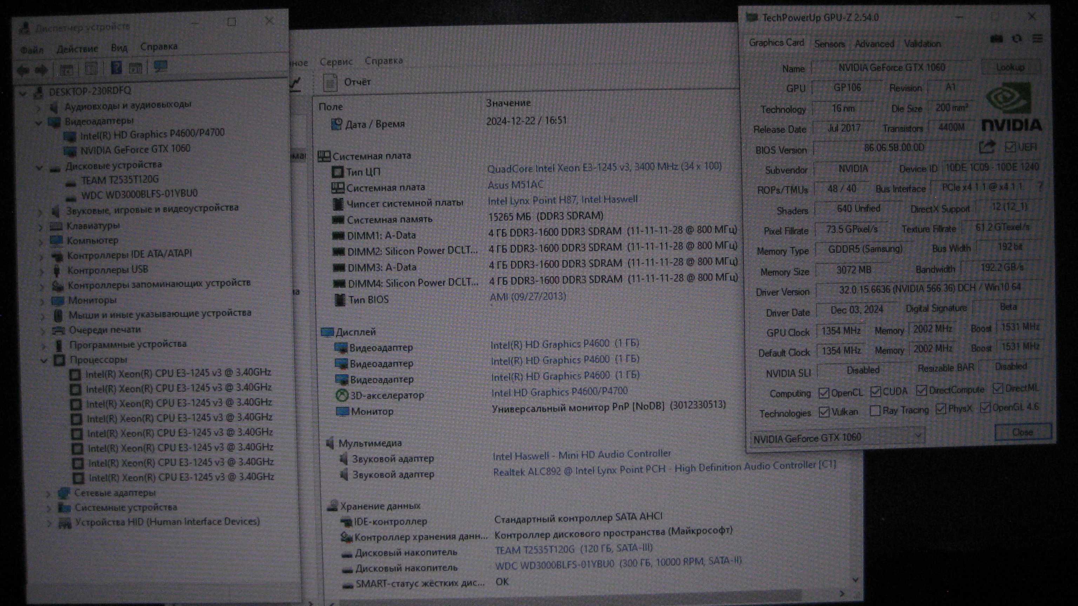This screenshot has height=606, width=1078.
Task: Click GPU-Z screenshot camera icon
Action: point(996,39)
